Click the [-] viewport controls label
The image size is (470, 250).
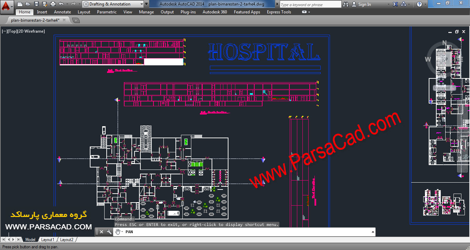[5, 31]
